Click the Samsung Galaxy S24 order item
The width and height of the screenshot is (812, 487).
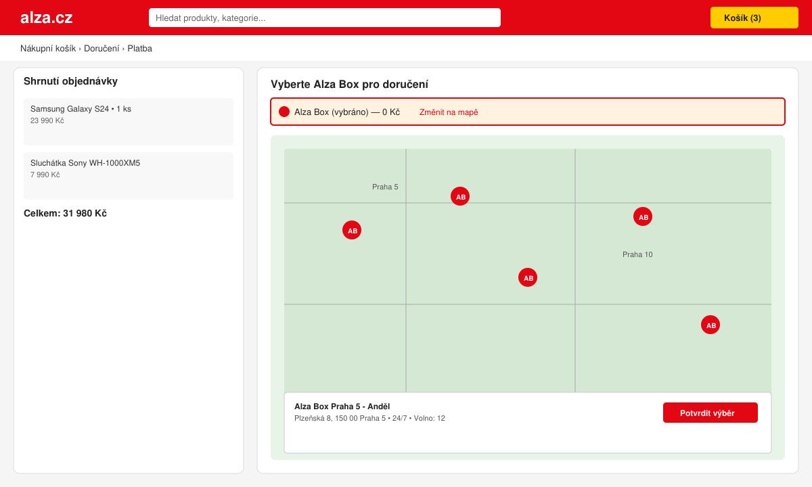(x=129, y=122)
